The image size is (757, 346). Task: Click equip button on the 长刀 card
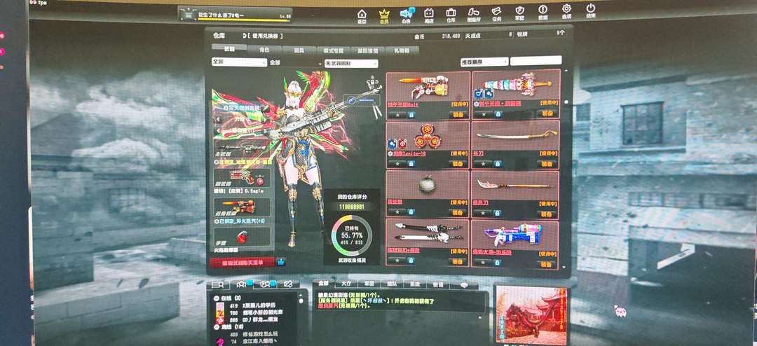(x=547, y=164)
